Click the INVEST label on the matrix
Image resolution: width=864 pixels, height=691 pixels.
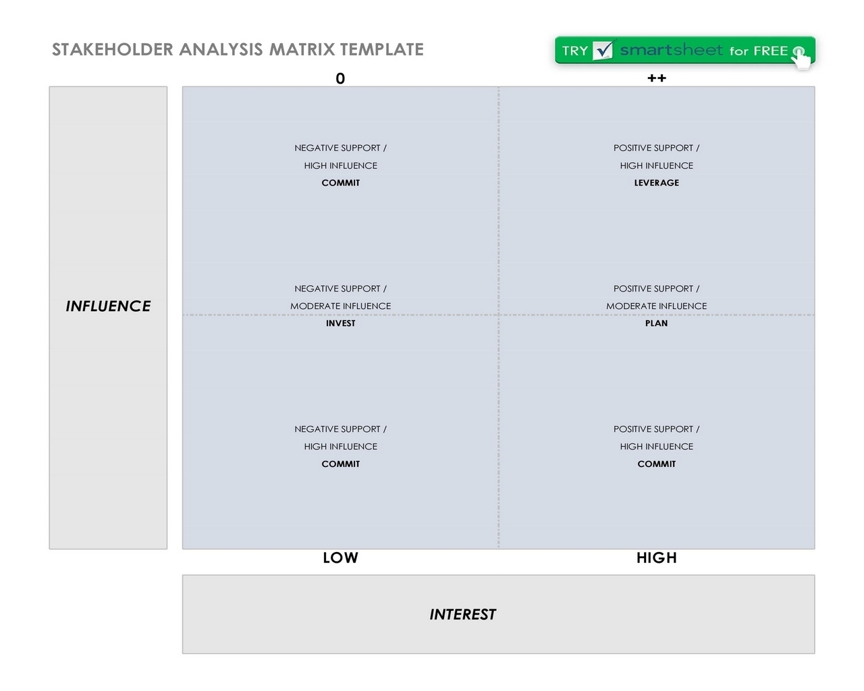click(x=340, y=323)
